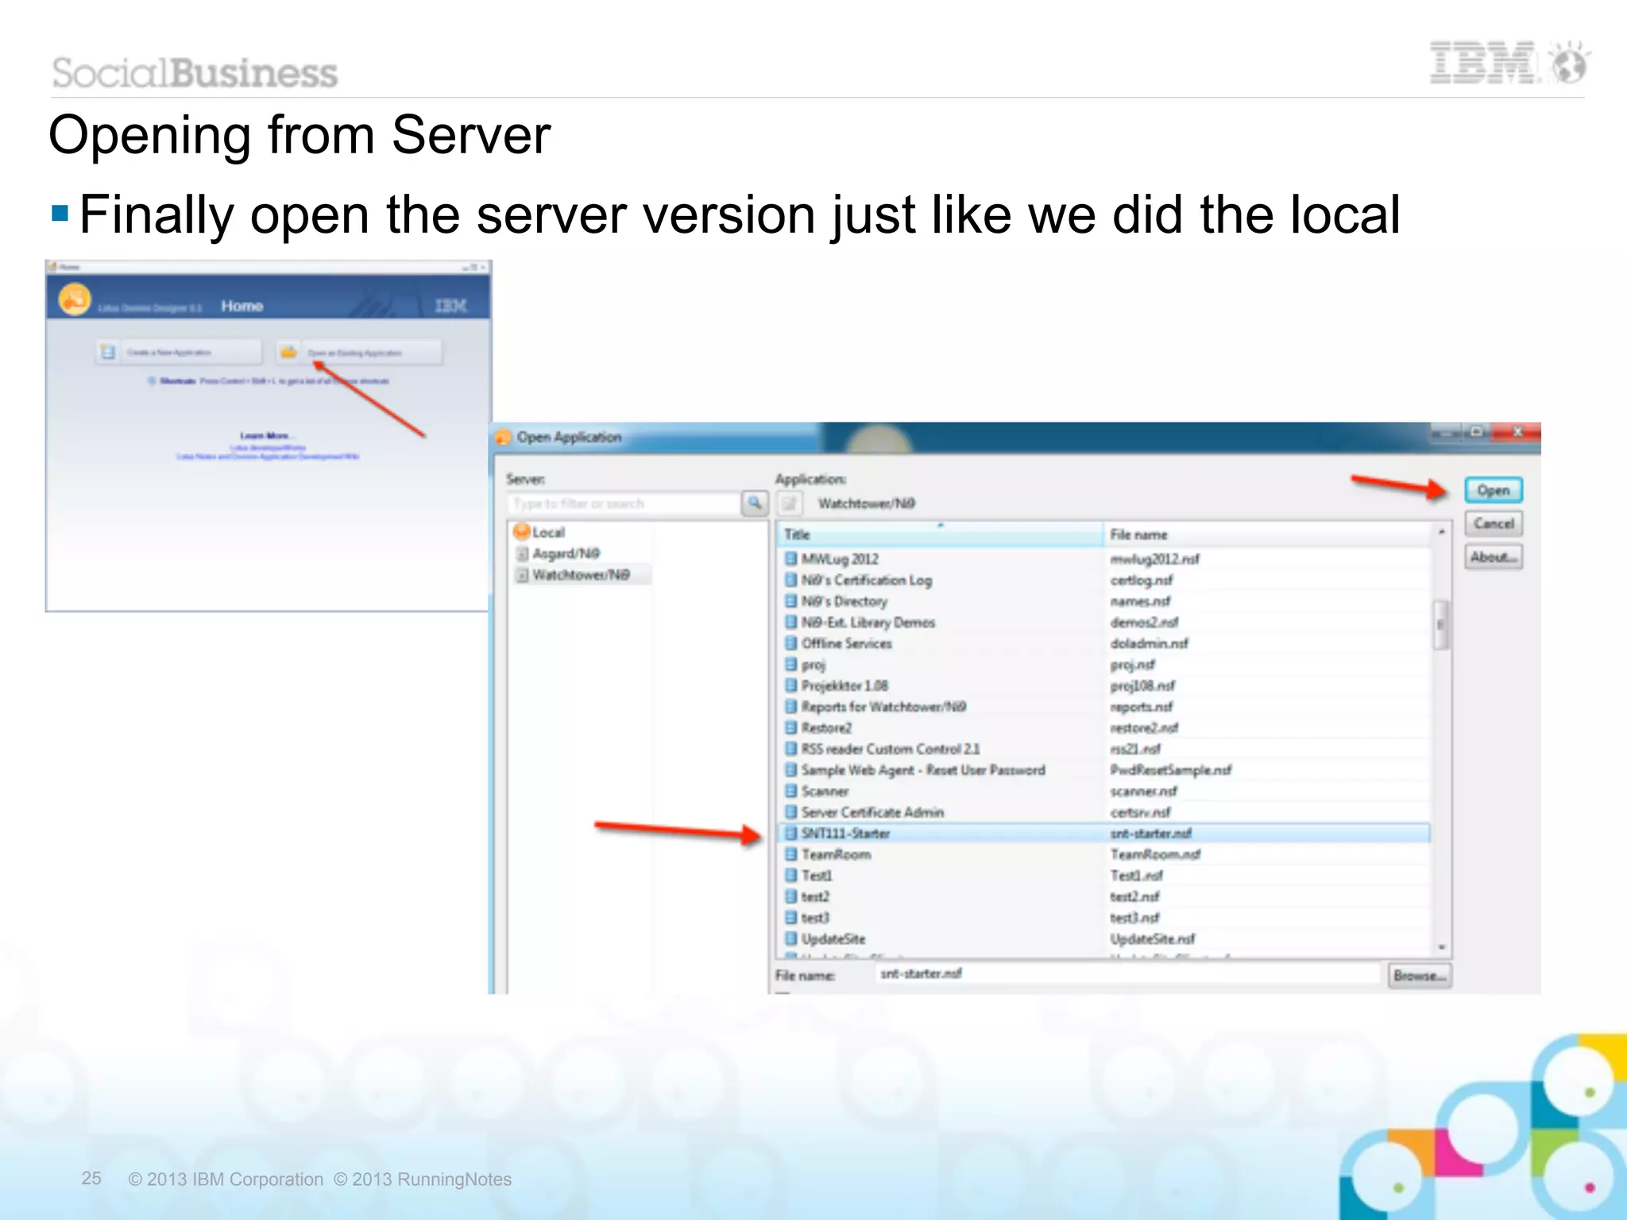Image resolution: width=1627 pixels, height=1220 pixels.
Task: Click the Watchtower/Ni9 server icon in list
Action: pyautogui.click(x=522, y=574)
